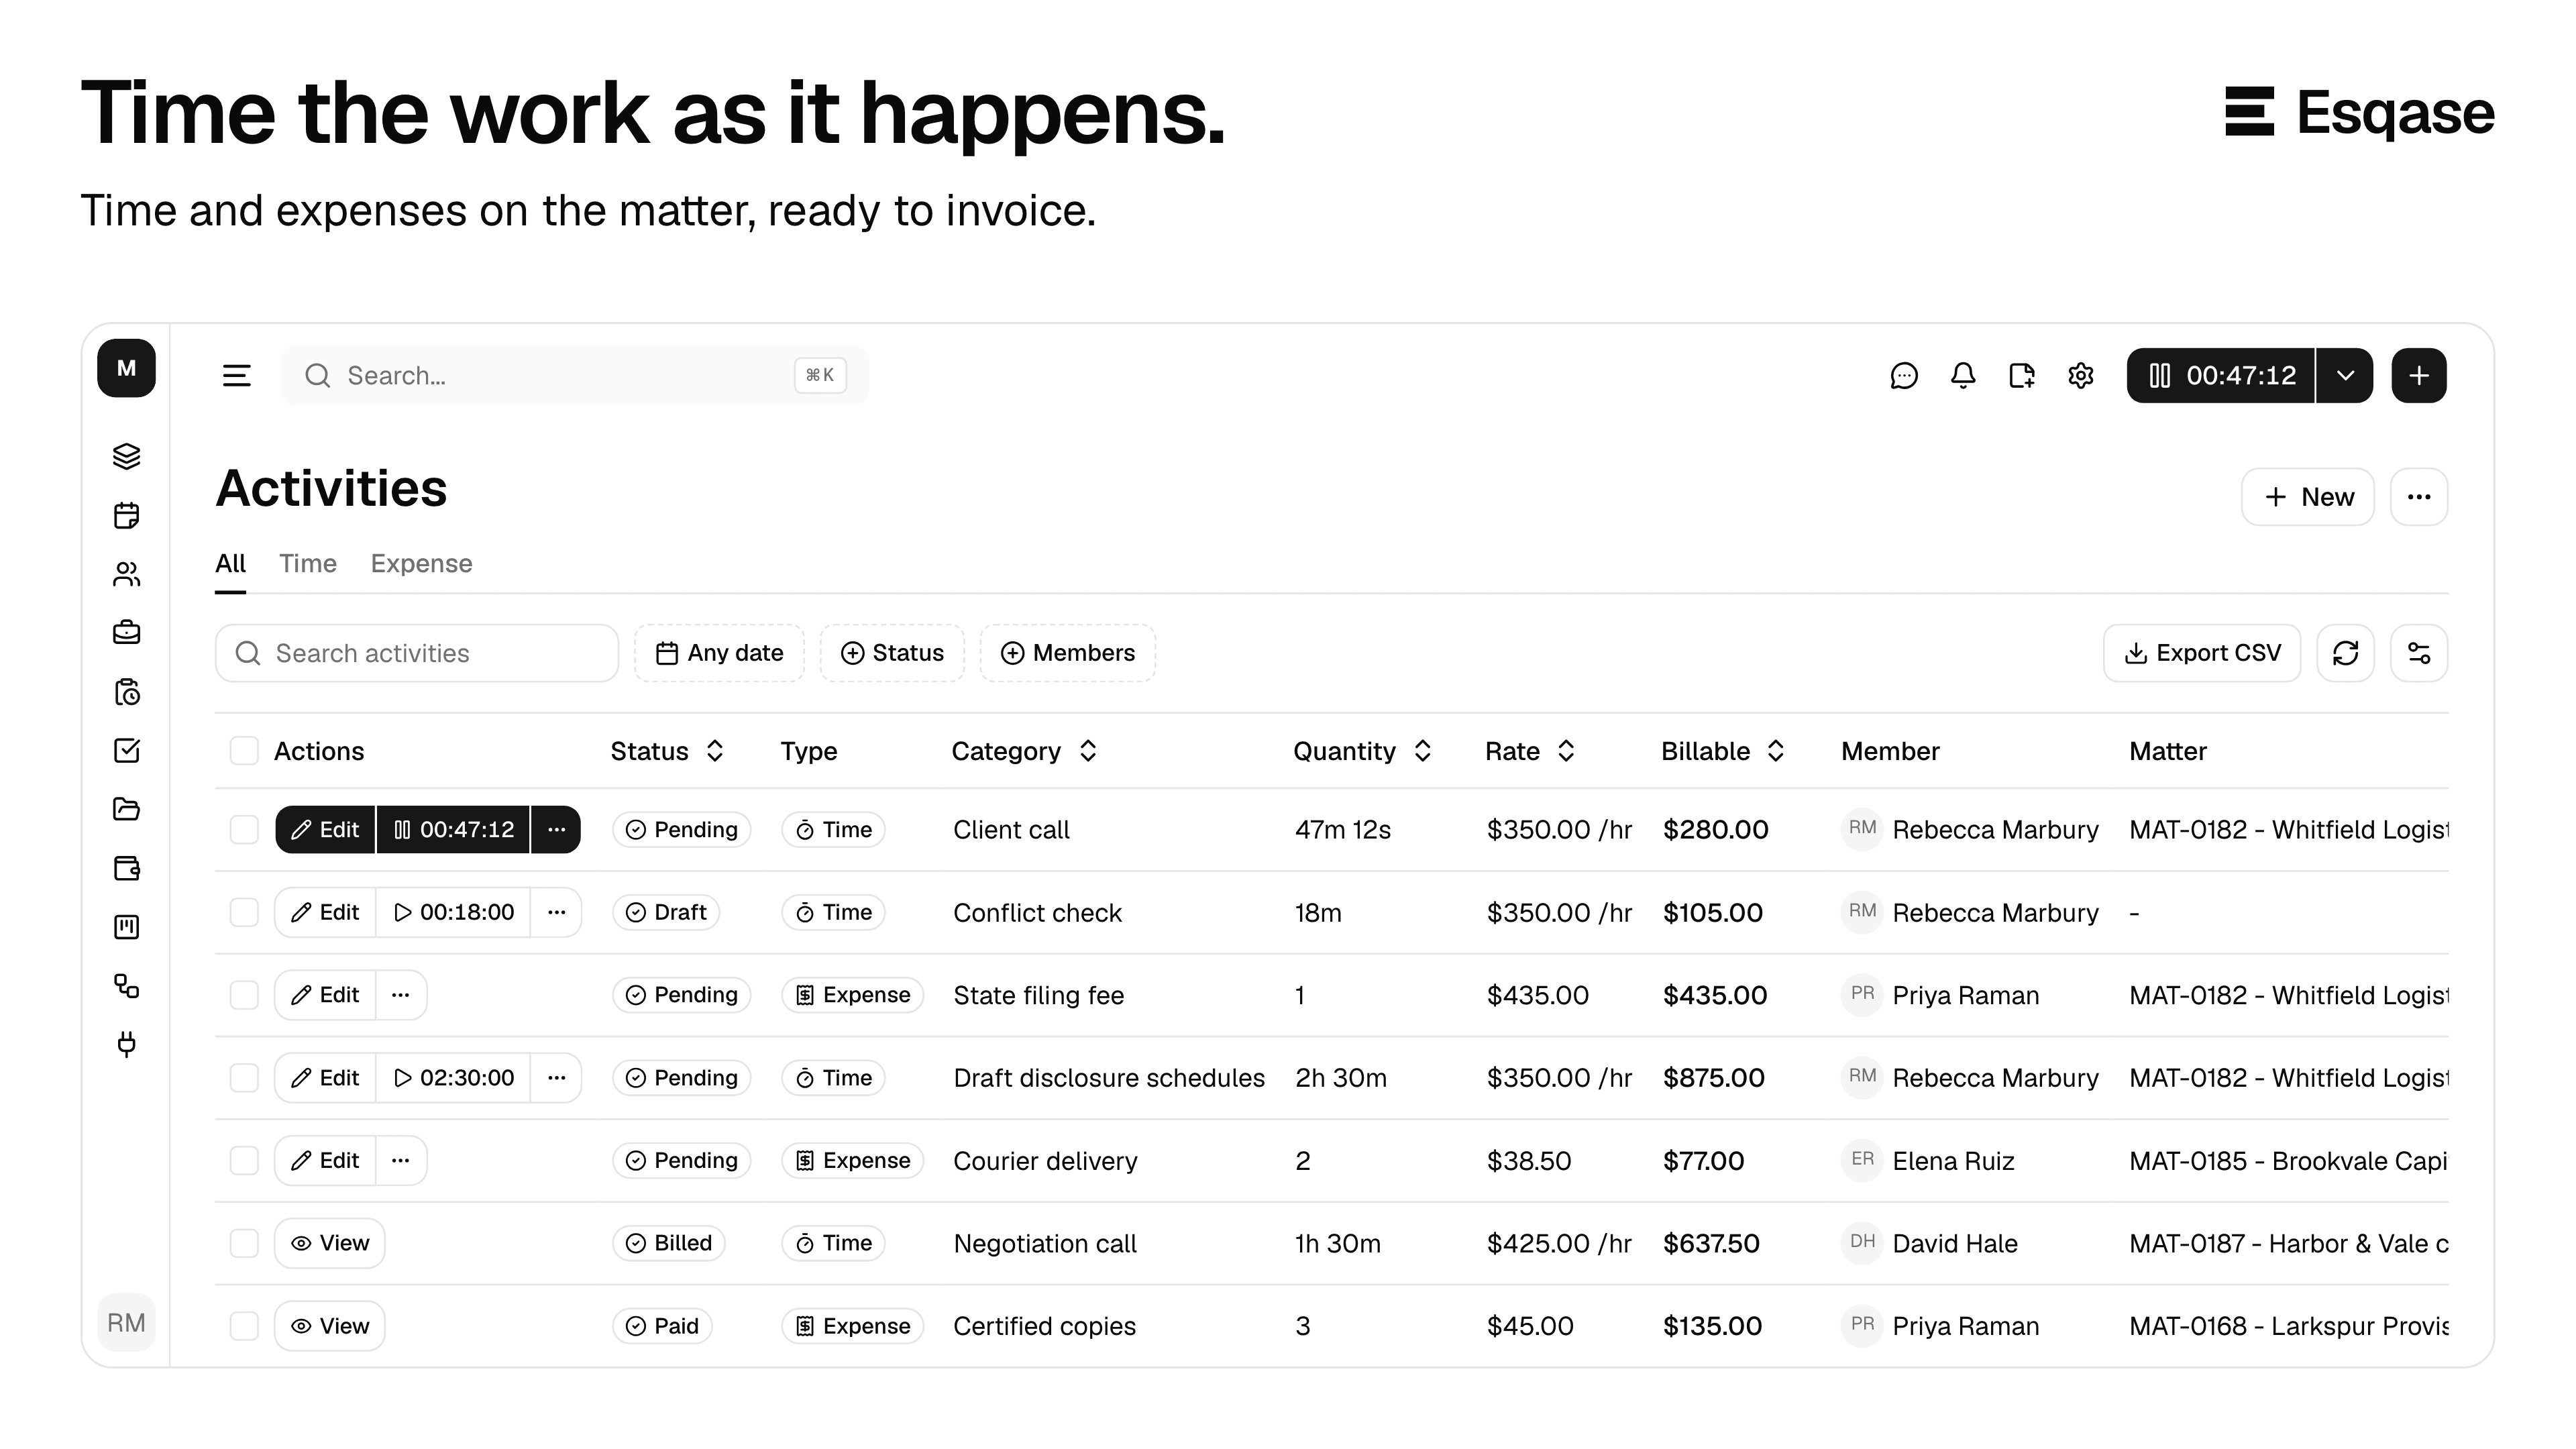
Task: Check the Courier delivery row checkbox
Action: (244, 1161)
